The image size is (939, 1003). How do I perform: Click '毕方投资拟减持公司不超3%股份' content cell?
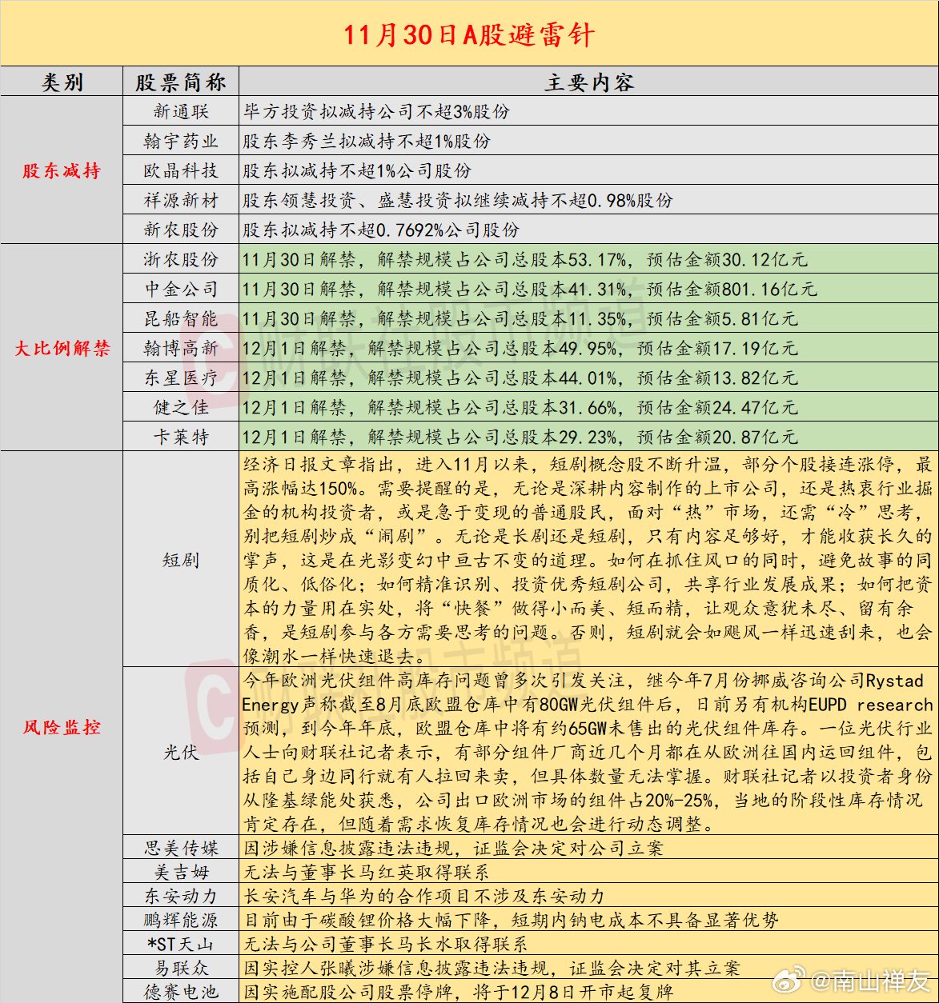click(x=588, y=111)
